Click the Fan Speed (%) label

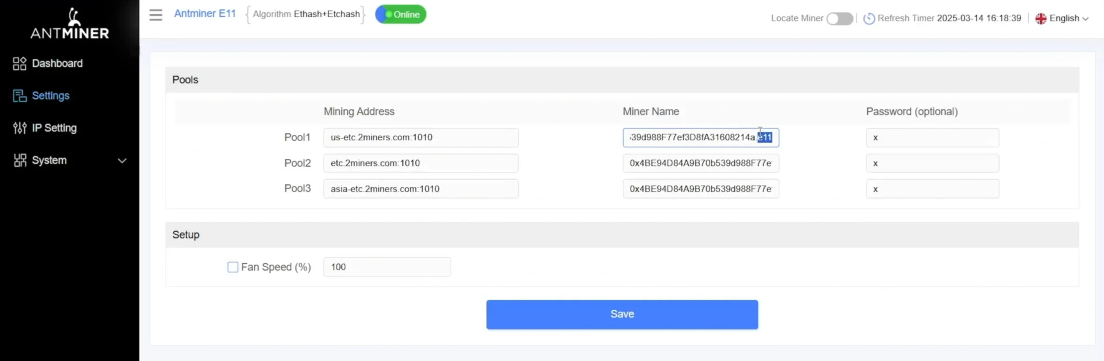click(x=276, y=267)
